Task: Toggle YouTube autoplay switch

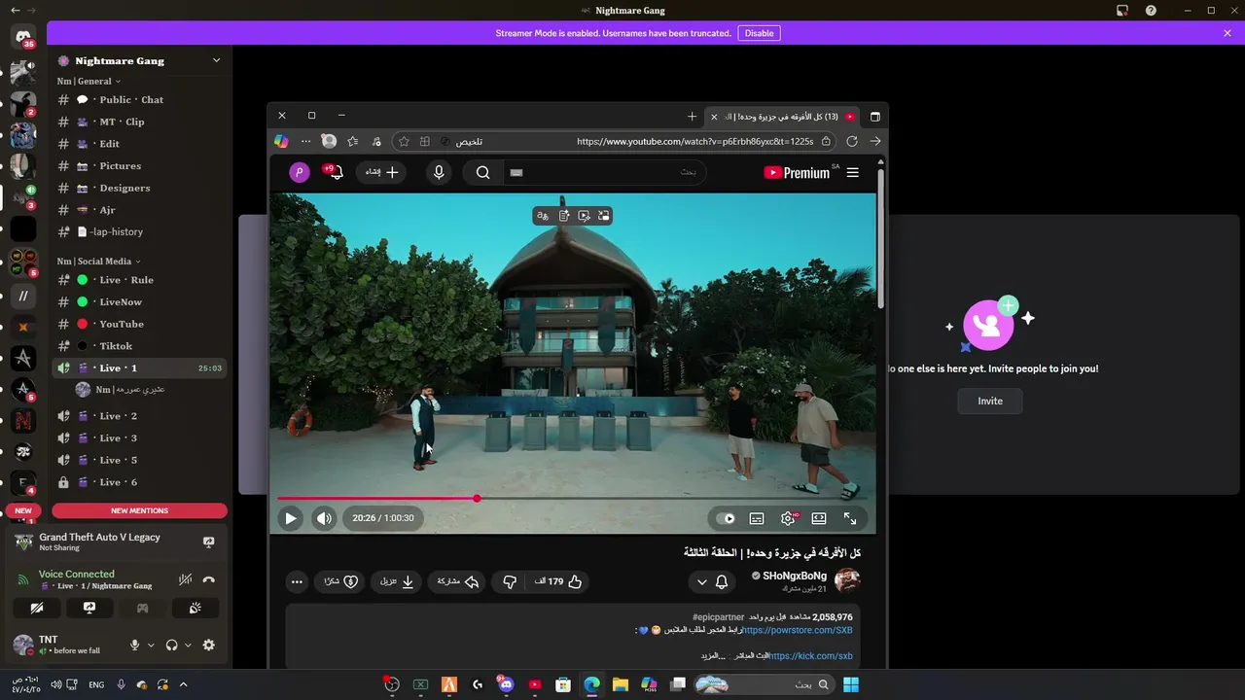Action: click(x=726, y=518)
